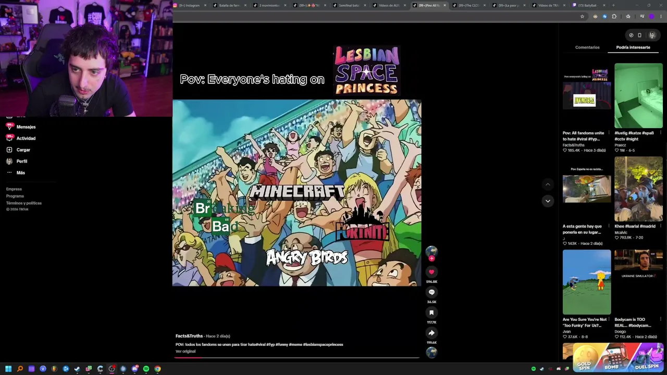Open the Chrome profile avatar
This screenshot has width=667, height=375.
(651, 17)
